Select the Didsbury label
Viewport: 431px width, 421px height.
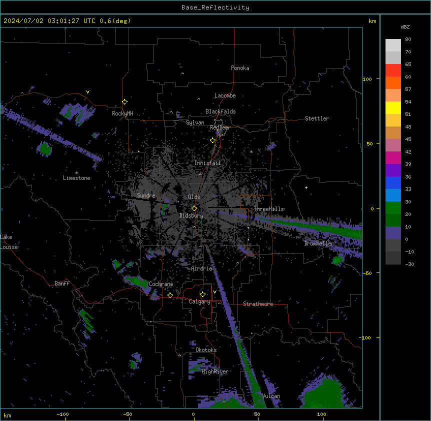[x=191, y=215]
